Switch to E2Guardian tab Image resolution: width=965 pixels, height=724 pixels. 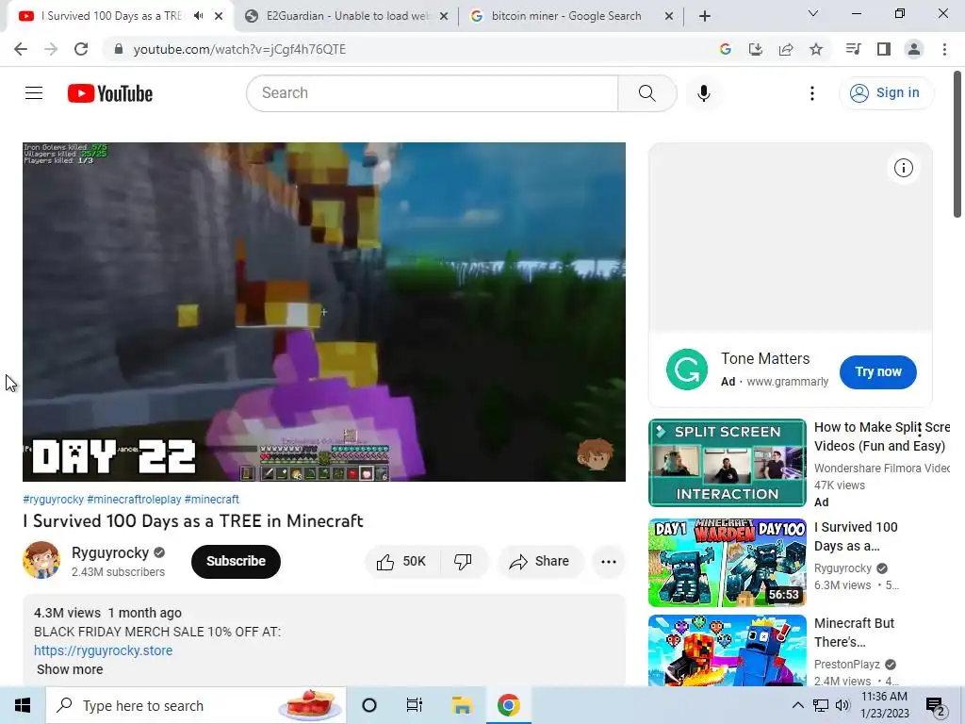pos(347,16)
